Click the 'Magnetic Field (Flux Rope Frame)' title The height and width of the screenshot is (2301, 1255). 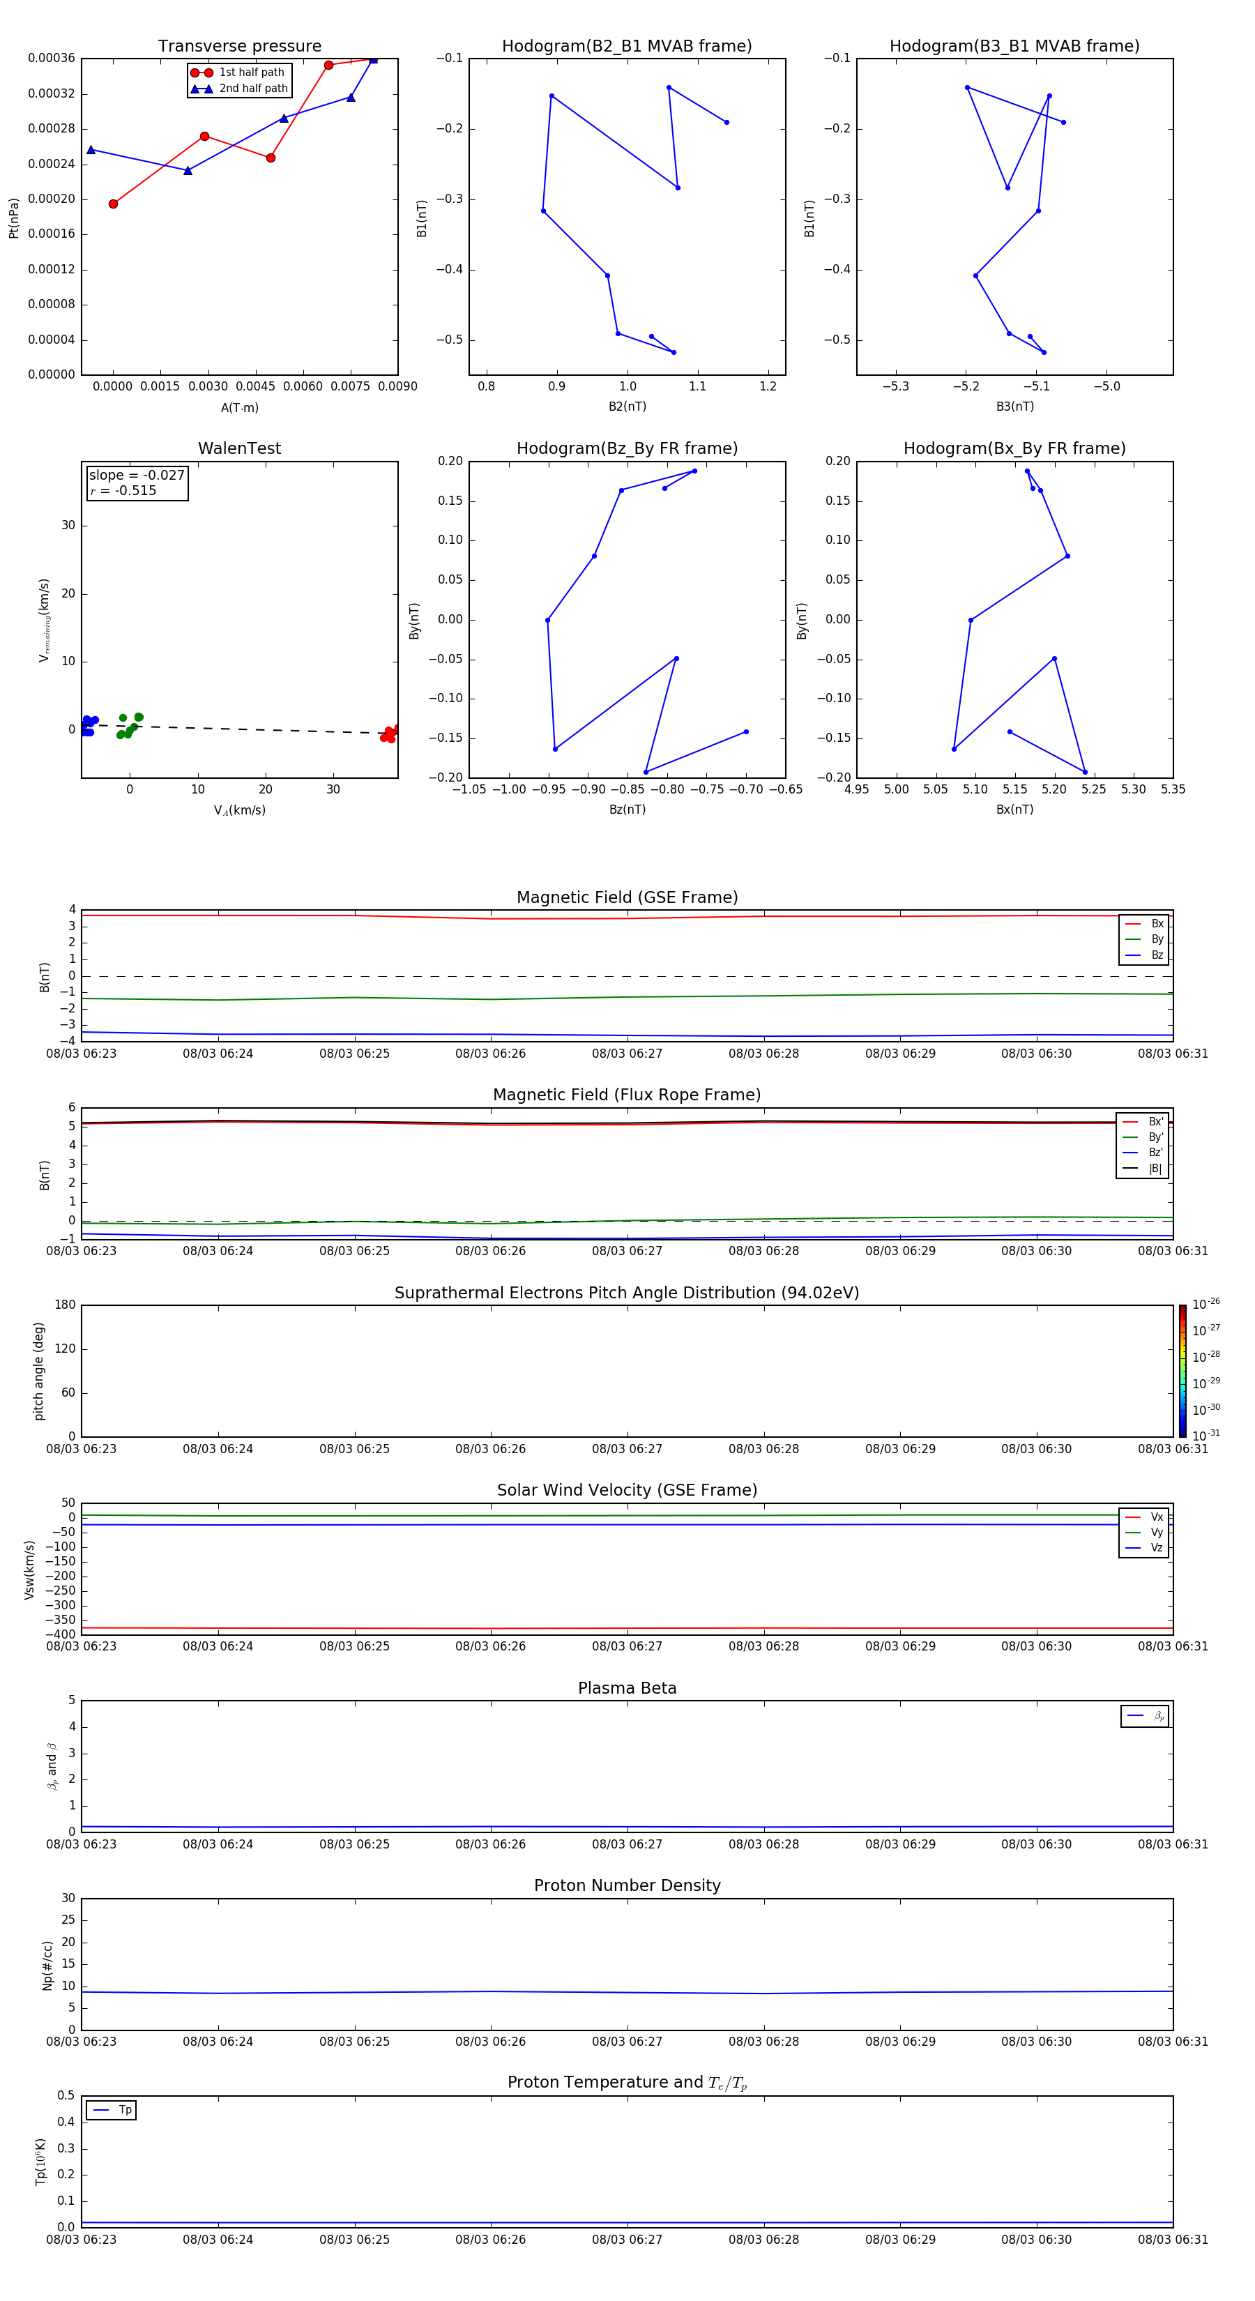[x=627, y=1095]
